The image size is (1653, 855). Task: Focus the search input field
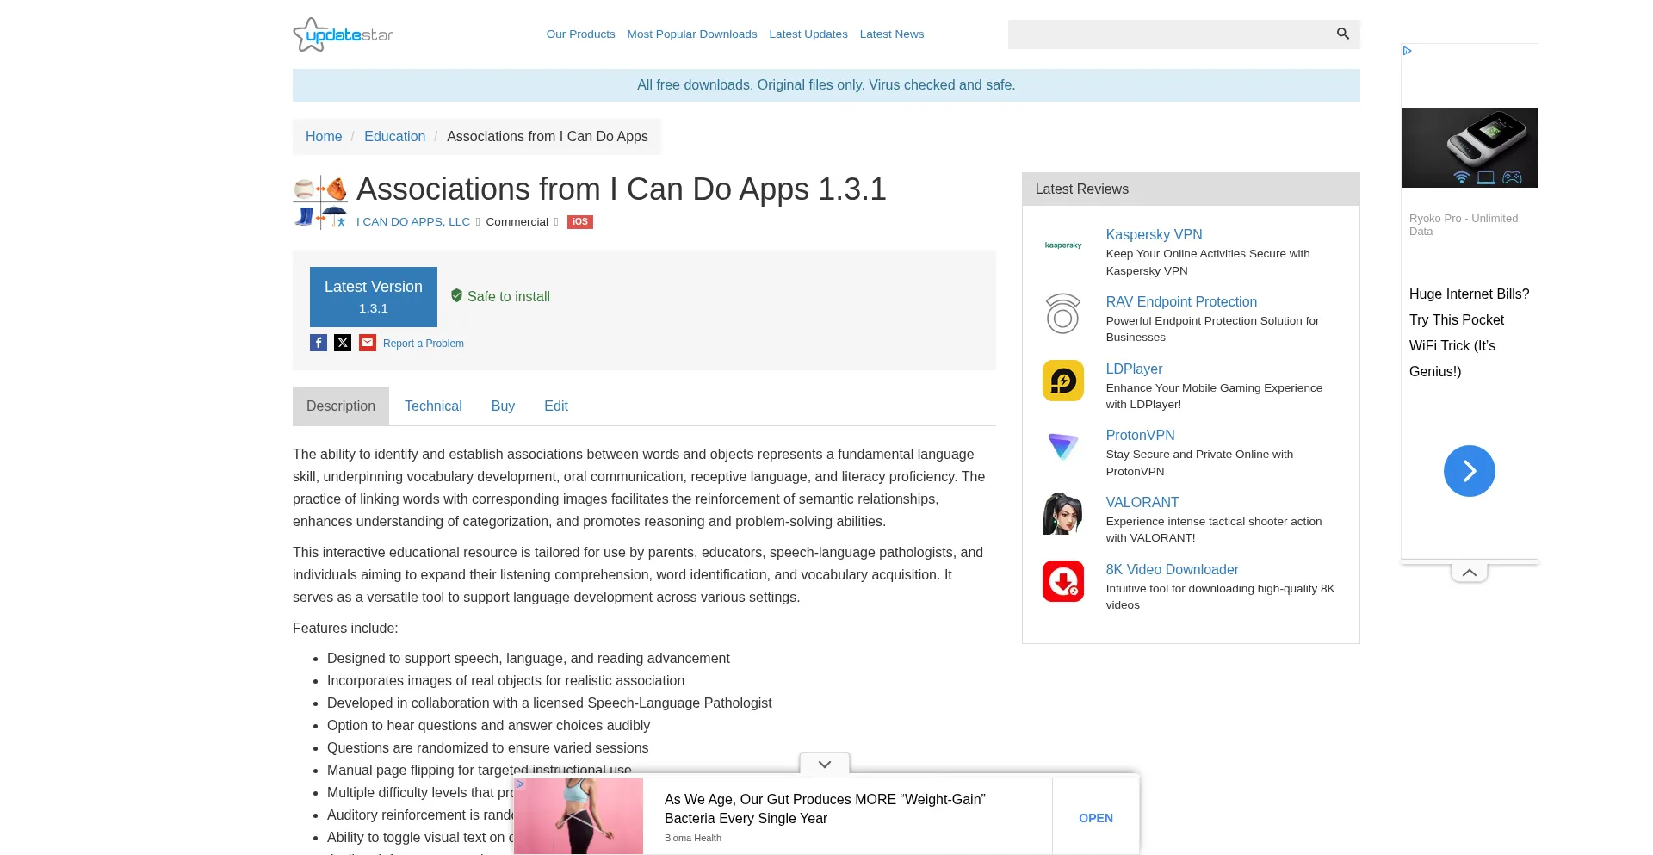click(1169, 34)
